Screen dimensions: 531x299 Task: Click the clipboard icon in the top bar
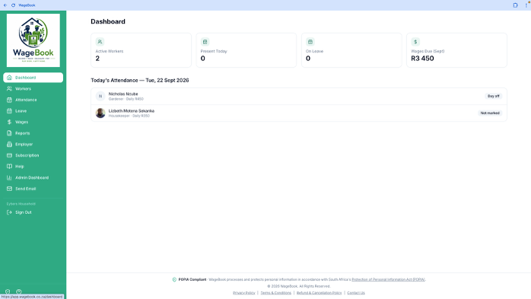coord(515,5)
